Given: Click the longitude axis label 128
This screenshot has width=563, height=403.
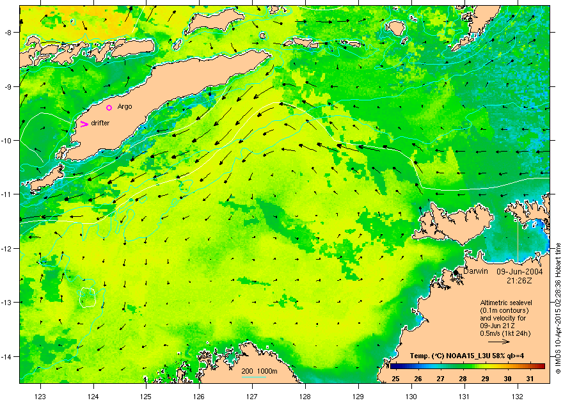Looking at the screenshot, I should coord(305,397).
